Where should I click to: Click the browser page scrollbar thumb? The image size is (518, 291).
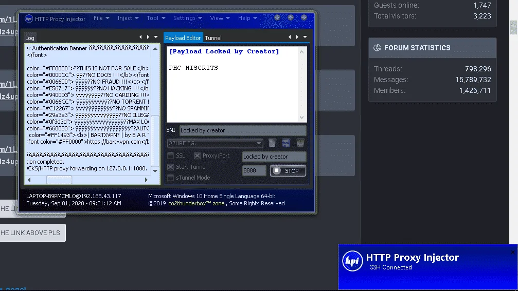click(x=514, y=27)
